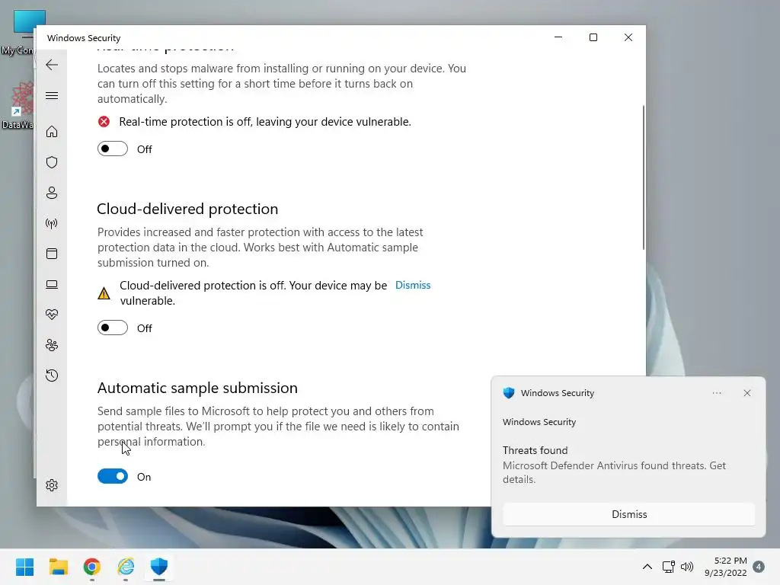Close the Windows Security notification toast
Image resolution: width=780 pixels, height=585 pixels.
tap(747, 393)
